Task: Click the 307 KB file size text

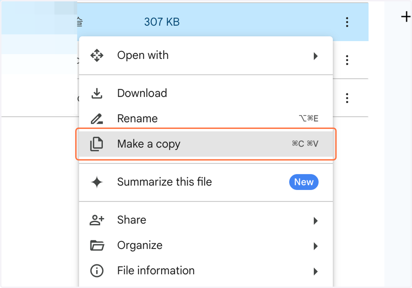Action: (x=162, y=22)
